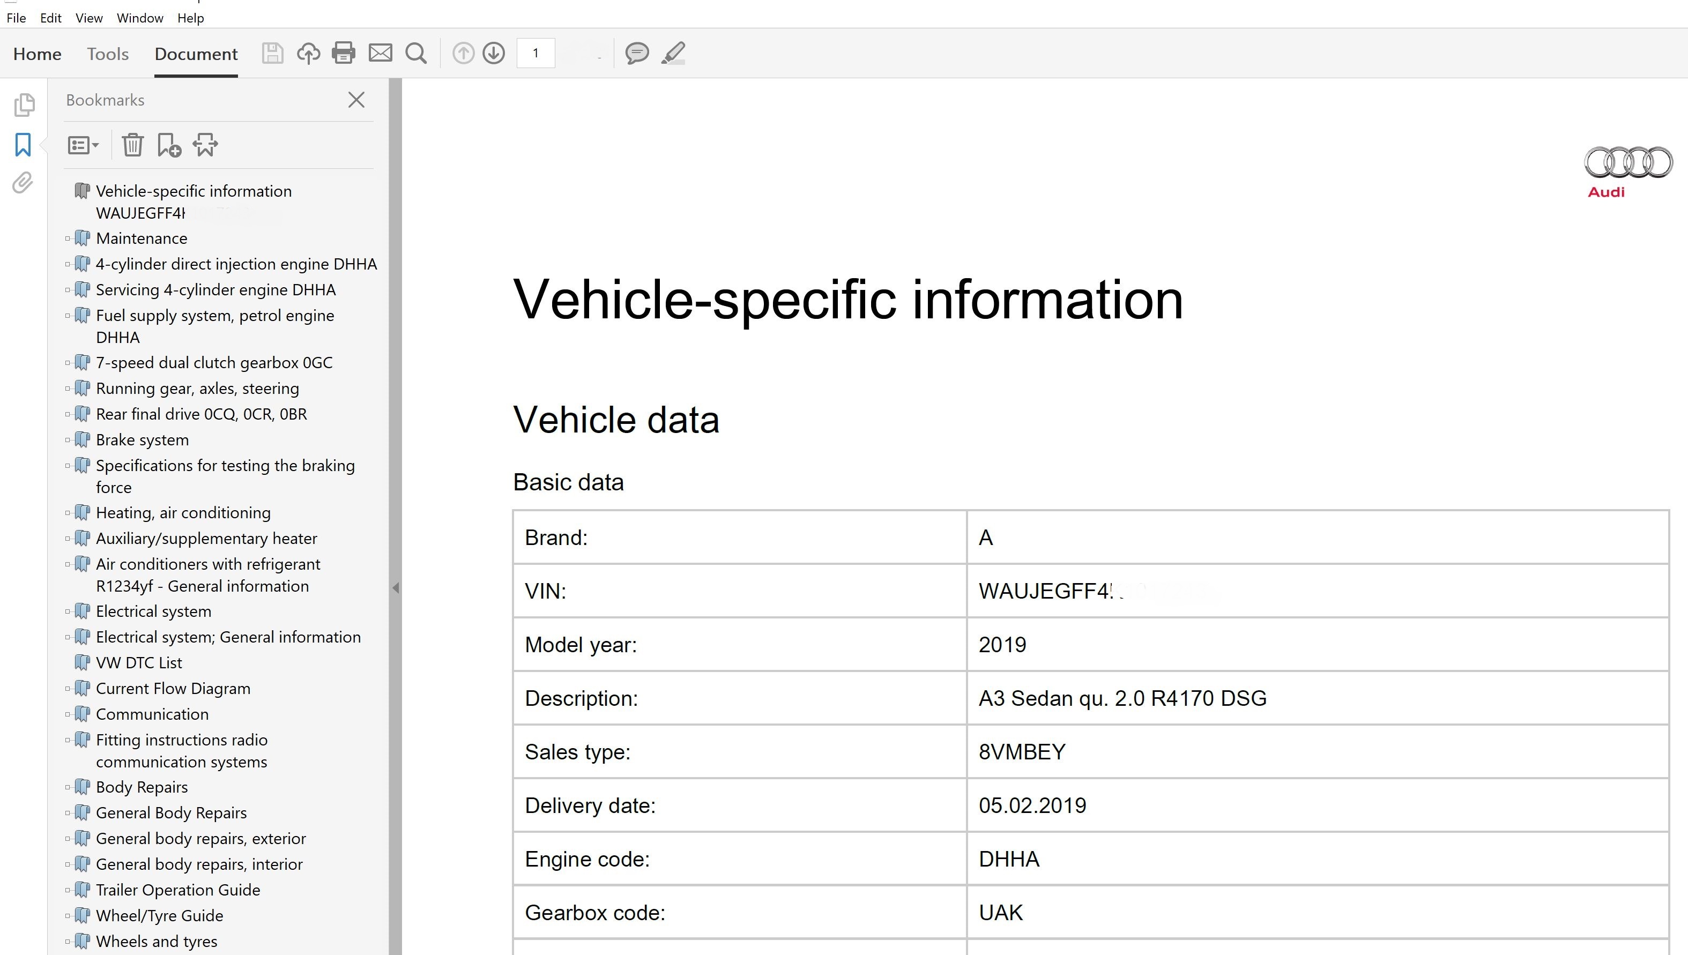Open the Tools tab

click(x=107, y=54)
